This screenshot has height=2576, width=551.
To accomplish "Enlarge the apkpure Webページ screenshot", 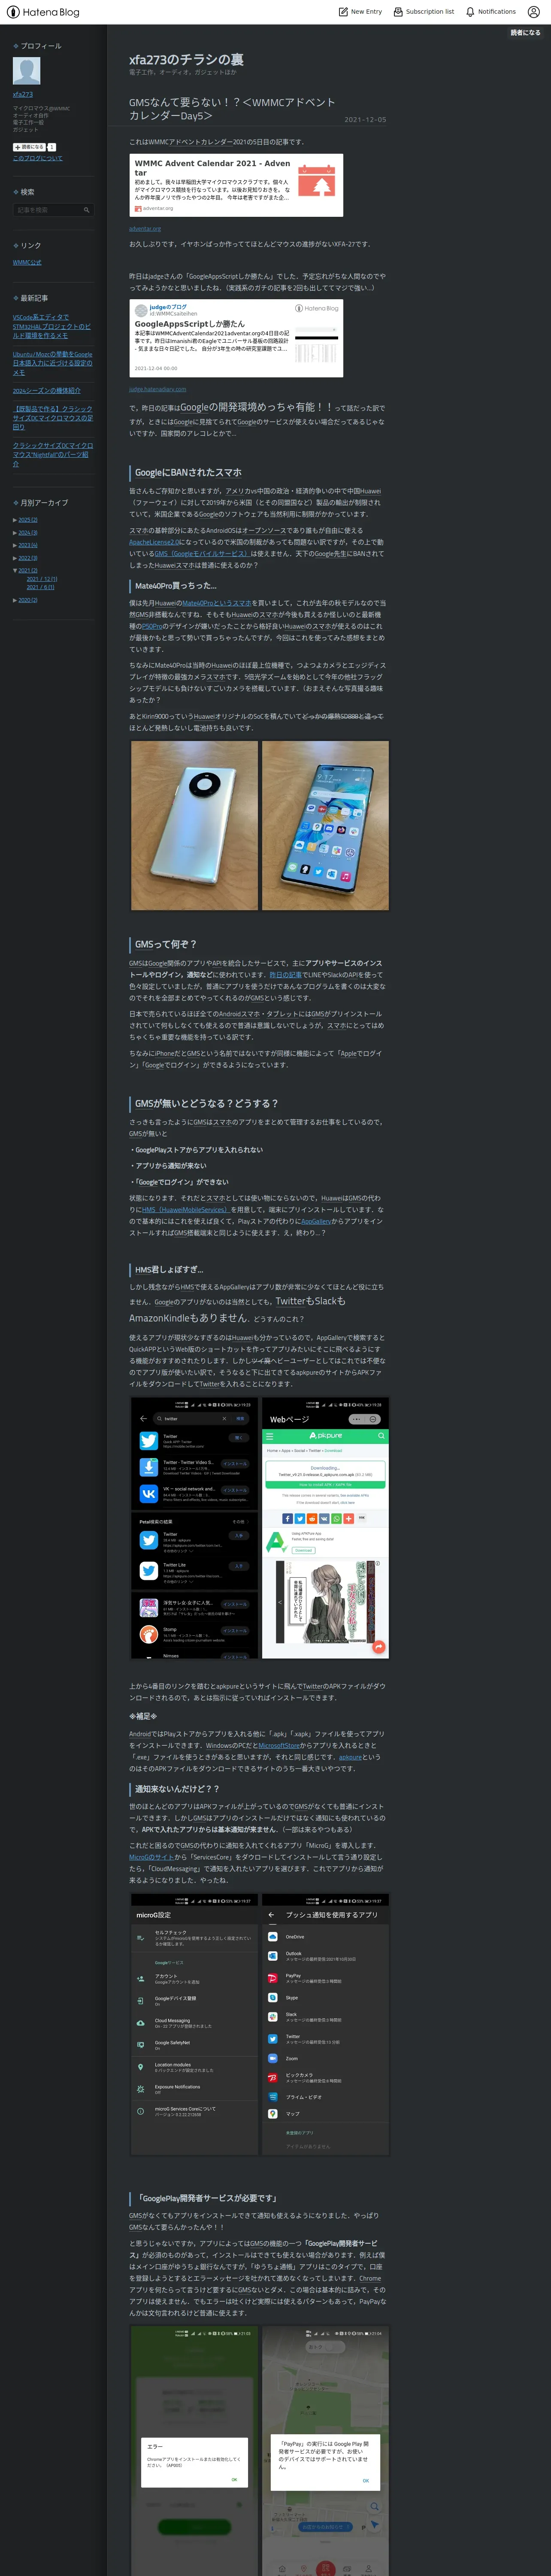I will [325, 1529].
